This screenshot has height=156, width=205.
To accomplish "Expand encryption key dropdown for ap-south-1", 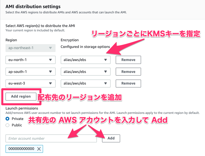I will click(x=85, y=72).
